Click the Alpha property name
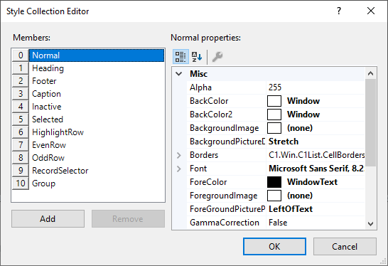Viewport: 388px width, 266px height. click(x=200, y=87)
